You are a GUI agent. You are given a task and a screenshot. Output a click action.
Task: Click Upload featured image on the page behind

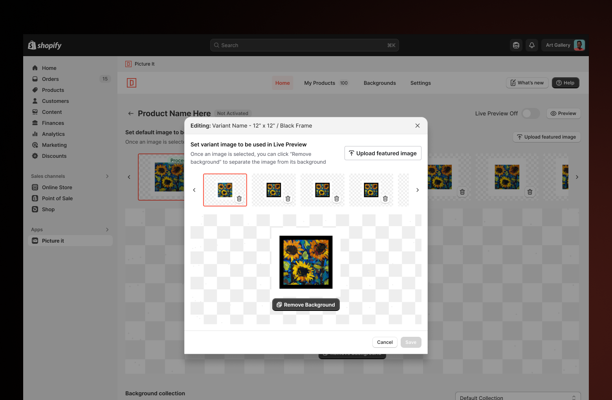547,137
